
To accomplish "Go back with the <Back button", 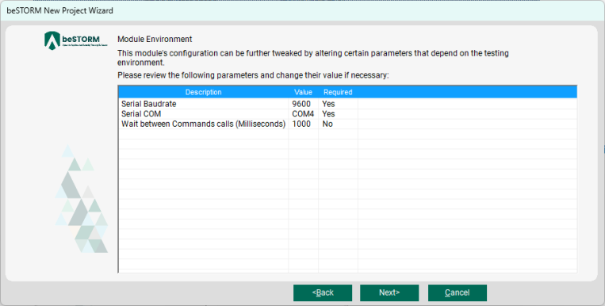I will (323, 293).
